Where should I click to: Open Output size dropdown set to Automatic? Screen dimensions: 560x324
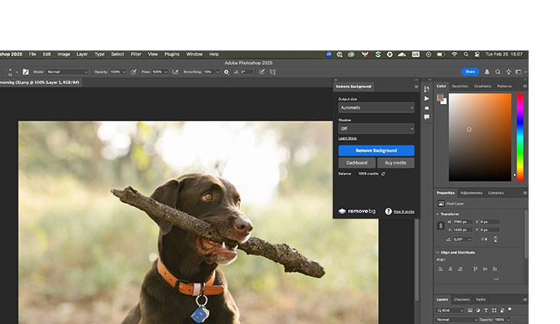click(x=376, y=108)
